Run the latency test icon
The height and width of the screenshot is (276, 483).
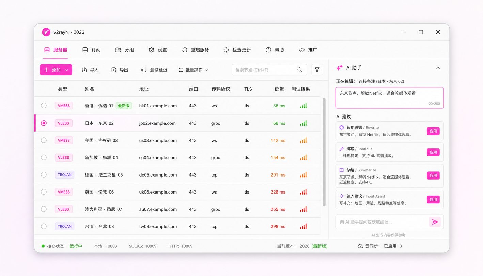(x=144, y=70)
